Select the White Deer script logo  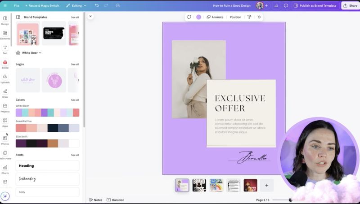[28, 80]
